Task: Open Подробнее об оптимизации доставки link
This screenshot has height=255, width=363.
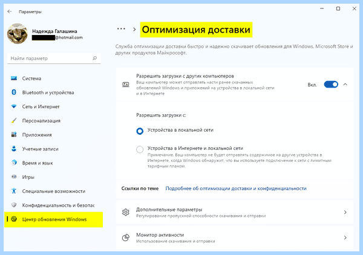Action: tap(236, 189)
